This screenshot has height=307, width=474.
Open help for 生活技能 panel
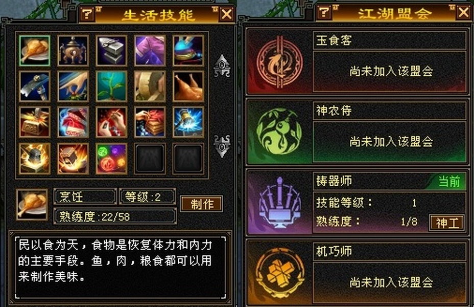(87, 14)
